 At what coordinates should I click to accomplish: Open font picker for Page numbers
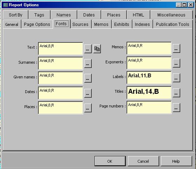coord(176,107)
